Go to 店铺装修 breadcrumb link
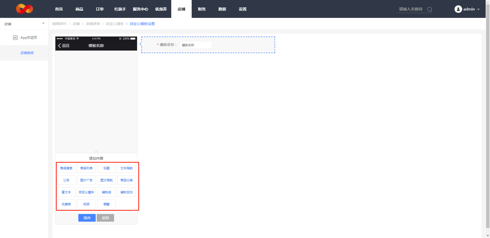Image resolution: width=490 pixels, height=238 pixels. [93, 24]
